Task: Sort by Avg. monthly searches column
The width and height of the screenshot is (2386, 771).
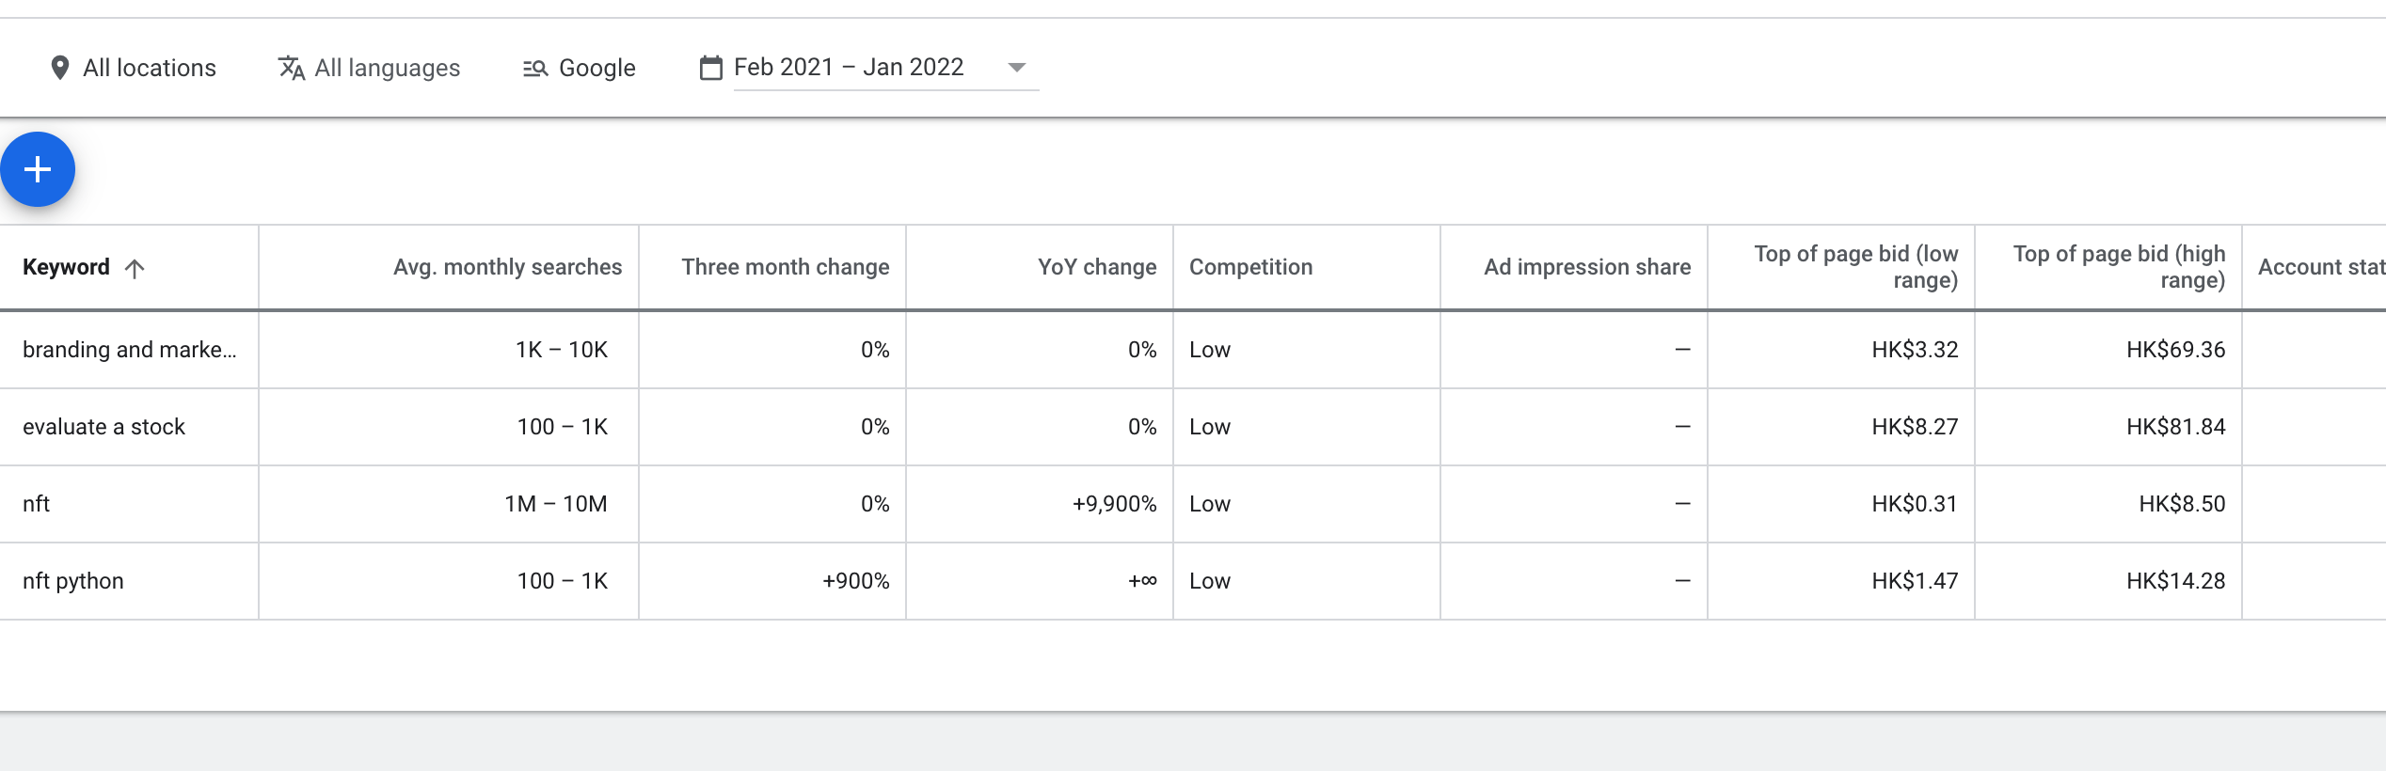Action: 507,267
